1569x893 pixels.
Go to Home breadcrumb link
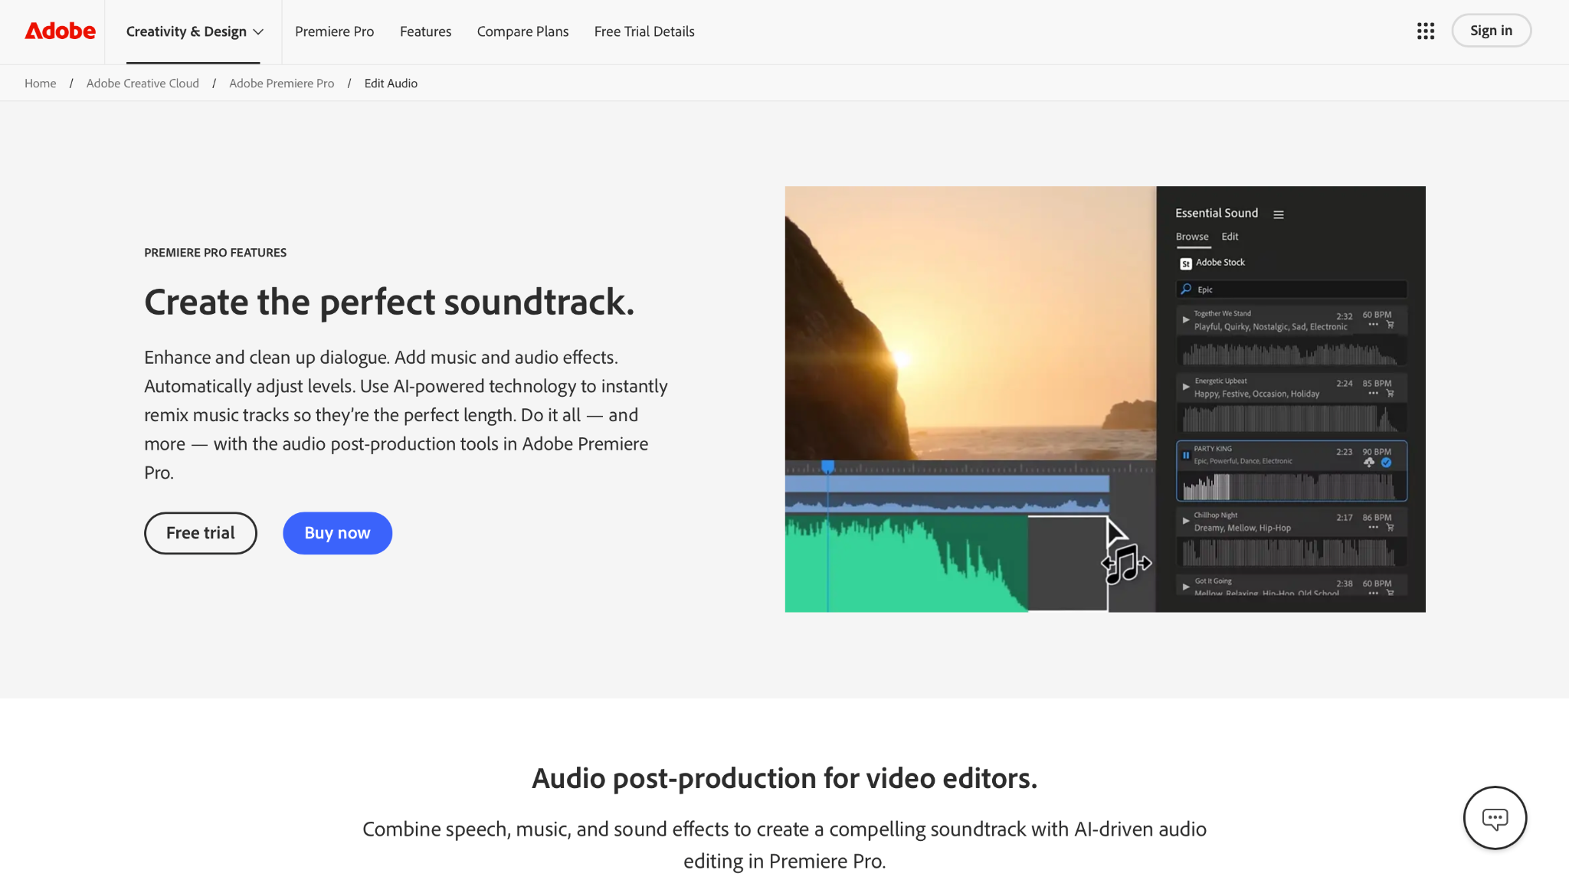click(41, 83)
